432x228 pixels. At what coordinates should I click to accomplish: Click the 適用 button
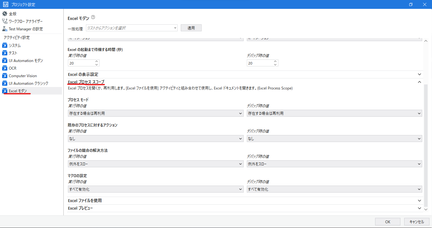[191, 28]
